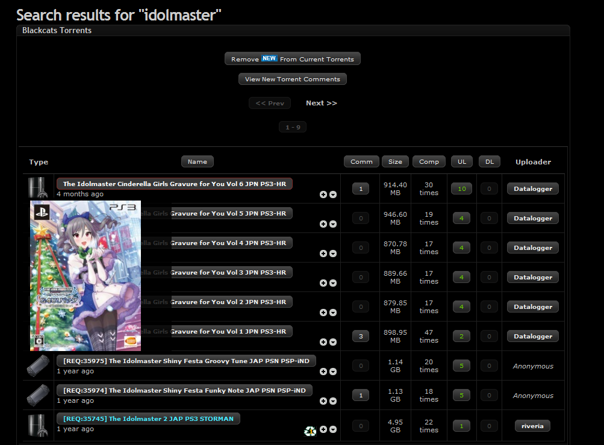This screenshot has width=604, height=445.
Task: Click Remove NEW From Current Torrents button
Action: tap(293, 59)
